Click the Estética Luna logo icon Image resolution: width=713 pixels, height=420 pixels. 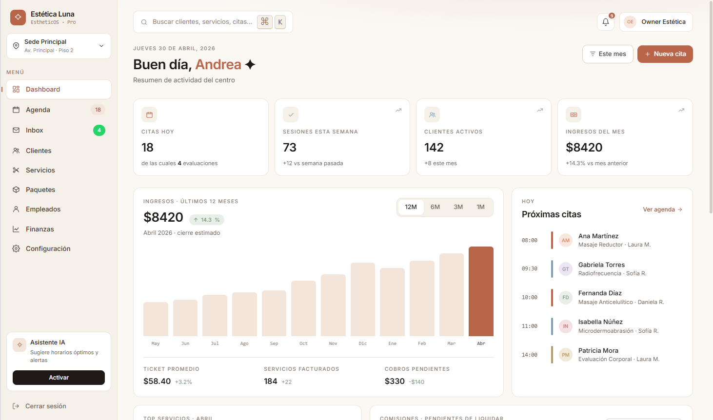click(18, 18)
